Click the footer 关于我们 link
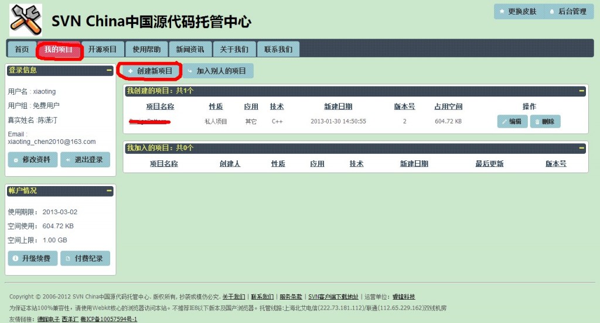Image resolution: width=600 pixels, height=323 pixels. (x=234, y=297)
